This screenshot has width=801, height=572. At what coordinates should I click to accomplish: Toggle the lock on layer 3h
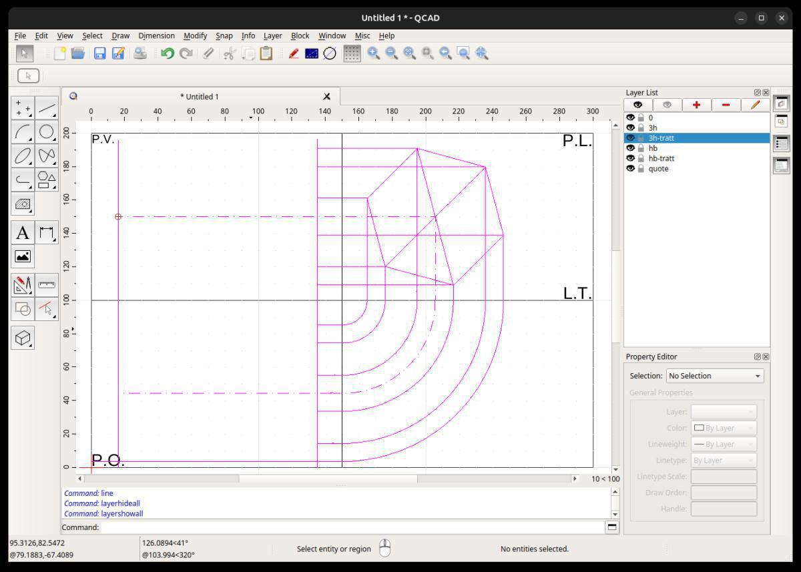(641, 127)
